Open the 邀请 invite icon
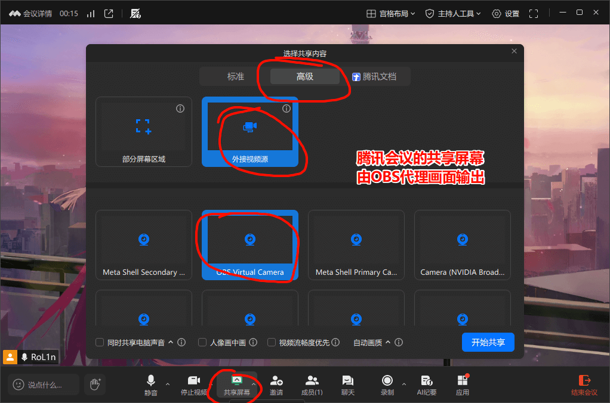The image size is (610, 403). pyautogui.click(x=276, y=385)
